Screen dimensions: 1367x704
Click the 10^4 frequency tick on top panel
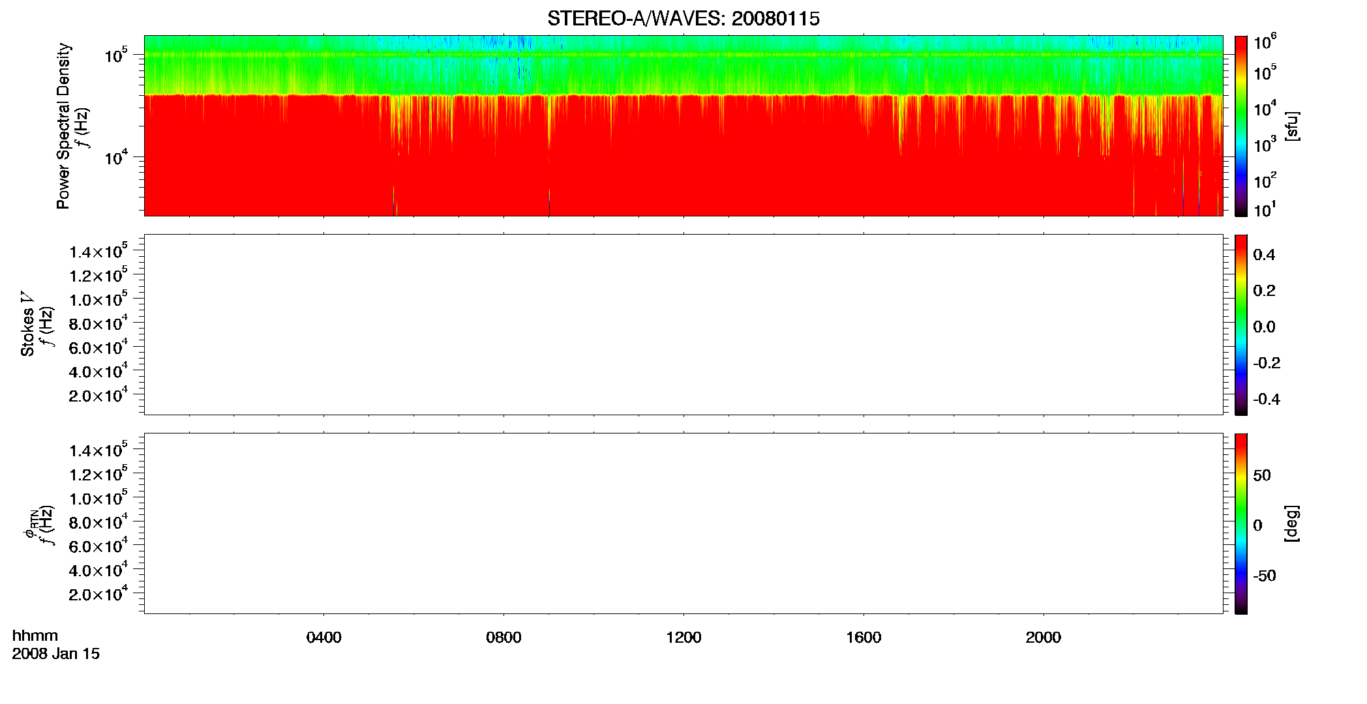click(116, 156)
